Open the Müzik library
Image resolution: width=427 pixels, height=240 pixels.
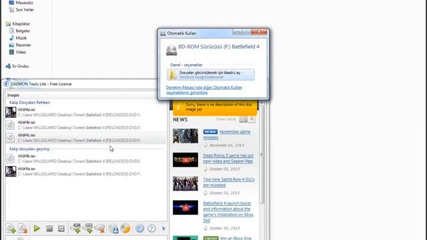point(18,38)
